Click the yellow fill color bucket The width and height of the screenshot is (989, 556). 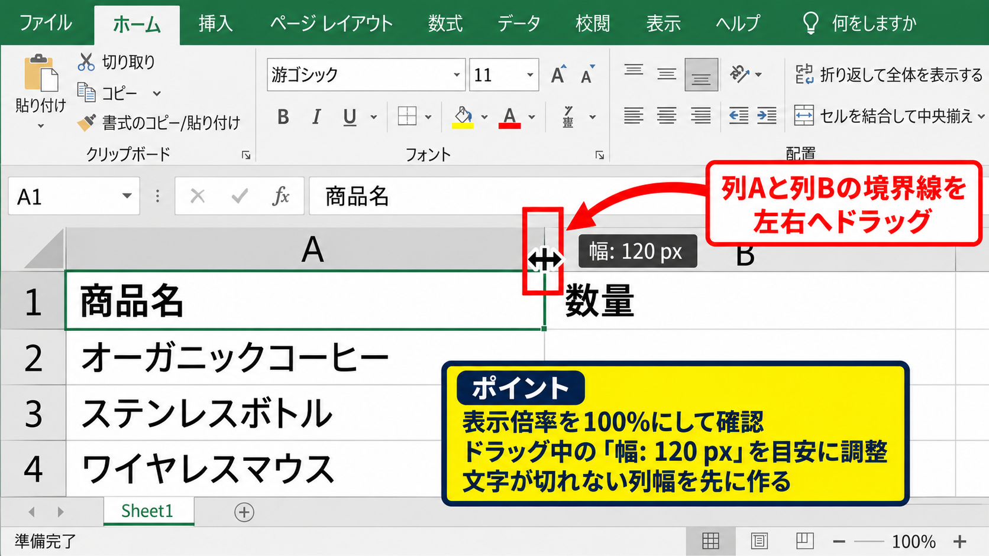[463, 117]
